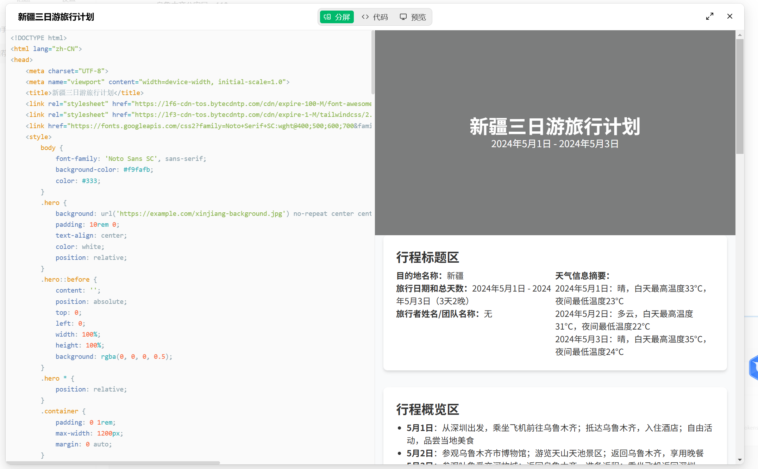Click the code editor vertical scrollbar
The height and width of the screenshot is (469, 758).
pyautogui.click(x=373, y=63)
